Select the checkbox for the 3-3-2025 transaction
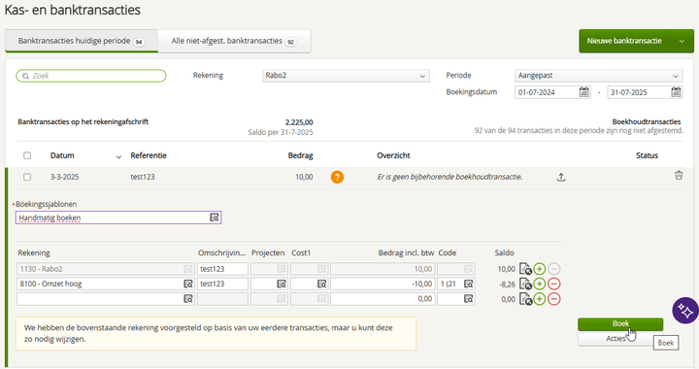The height and width of the screenshot is (369, 699). pyautogui.click(x=27, y=177)
